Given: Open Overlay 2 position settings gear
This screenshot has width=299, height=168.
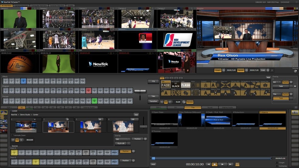Looking at the screenshot, I should 291,94.
